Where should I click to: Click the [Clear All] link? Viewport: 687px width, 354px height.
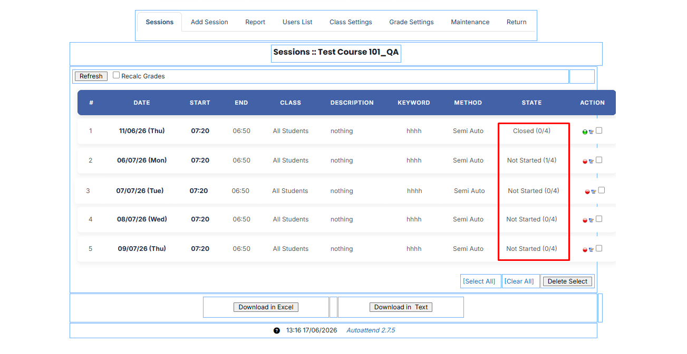pyautogui.click(x=519, y=281)
